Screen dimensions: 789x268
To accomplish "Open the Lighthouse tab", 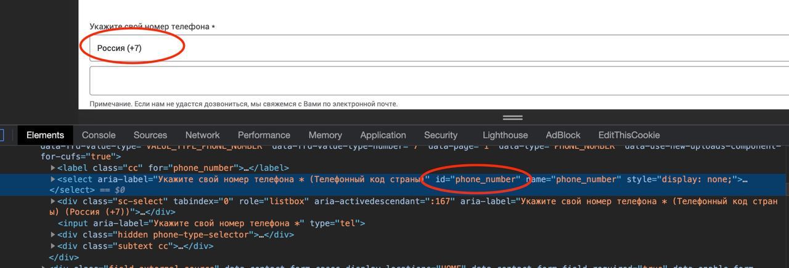I will [x=505, y=135].
